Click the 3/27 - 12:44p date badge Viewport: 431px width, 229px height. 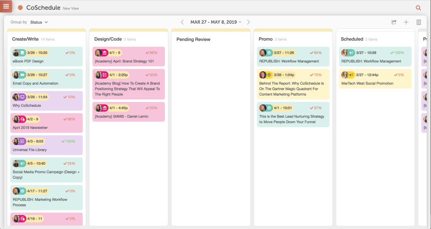pyautogui.click(x=367, y=75)
